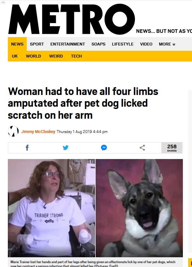Select the UK news subcategory
Viewport: 192px width, 267px height.
point(15,56)
